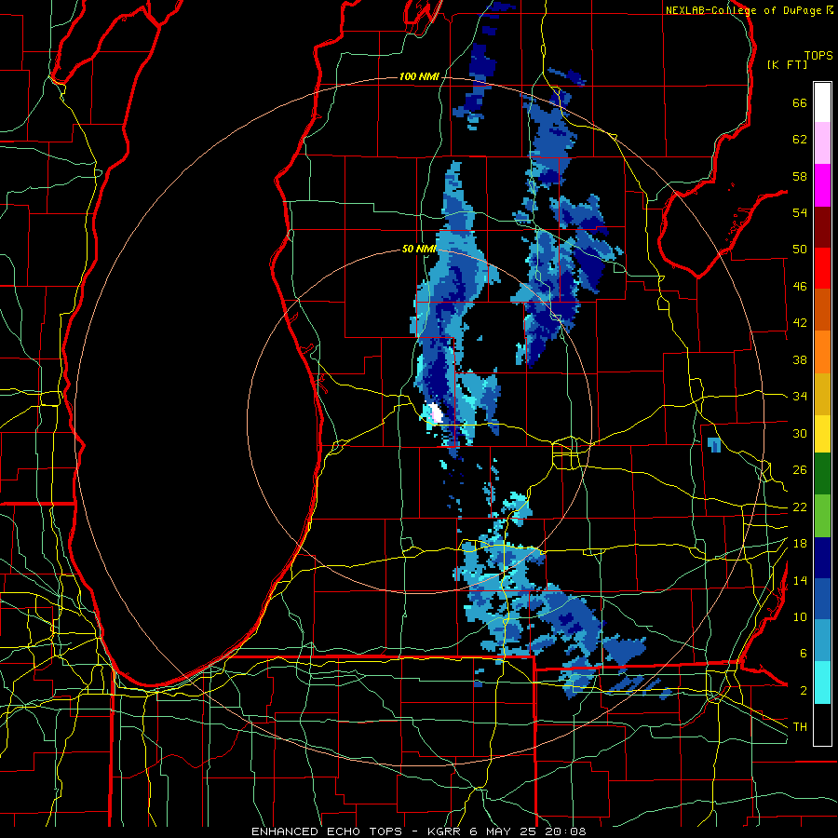This screenshot has width=838, height=838.
Task: Click the 30 value on the legend scale
Action: coord(800,433)
